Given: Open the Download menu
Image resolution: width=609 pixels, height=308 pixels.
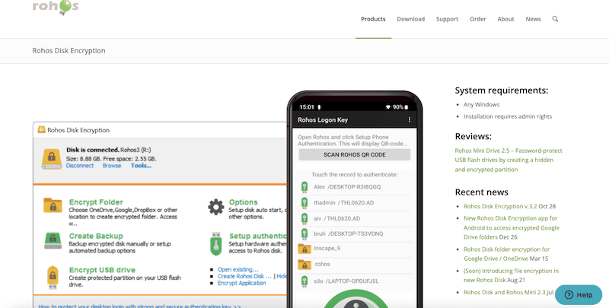Looking at the screenshot, I should (x=410, y=19).
